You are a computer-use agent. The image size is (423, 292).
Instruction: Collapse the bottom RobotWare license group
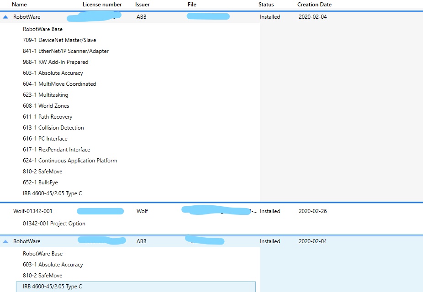5,241
